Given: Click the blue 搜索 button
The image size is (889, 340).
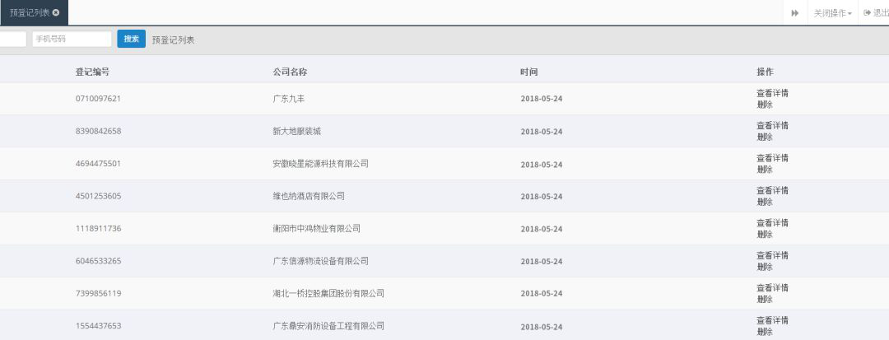Looking at the screenshot, I should point(132,39).
